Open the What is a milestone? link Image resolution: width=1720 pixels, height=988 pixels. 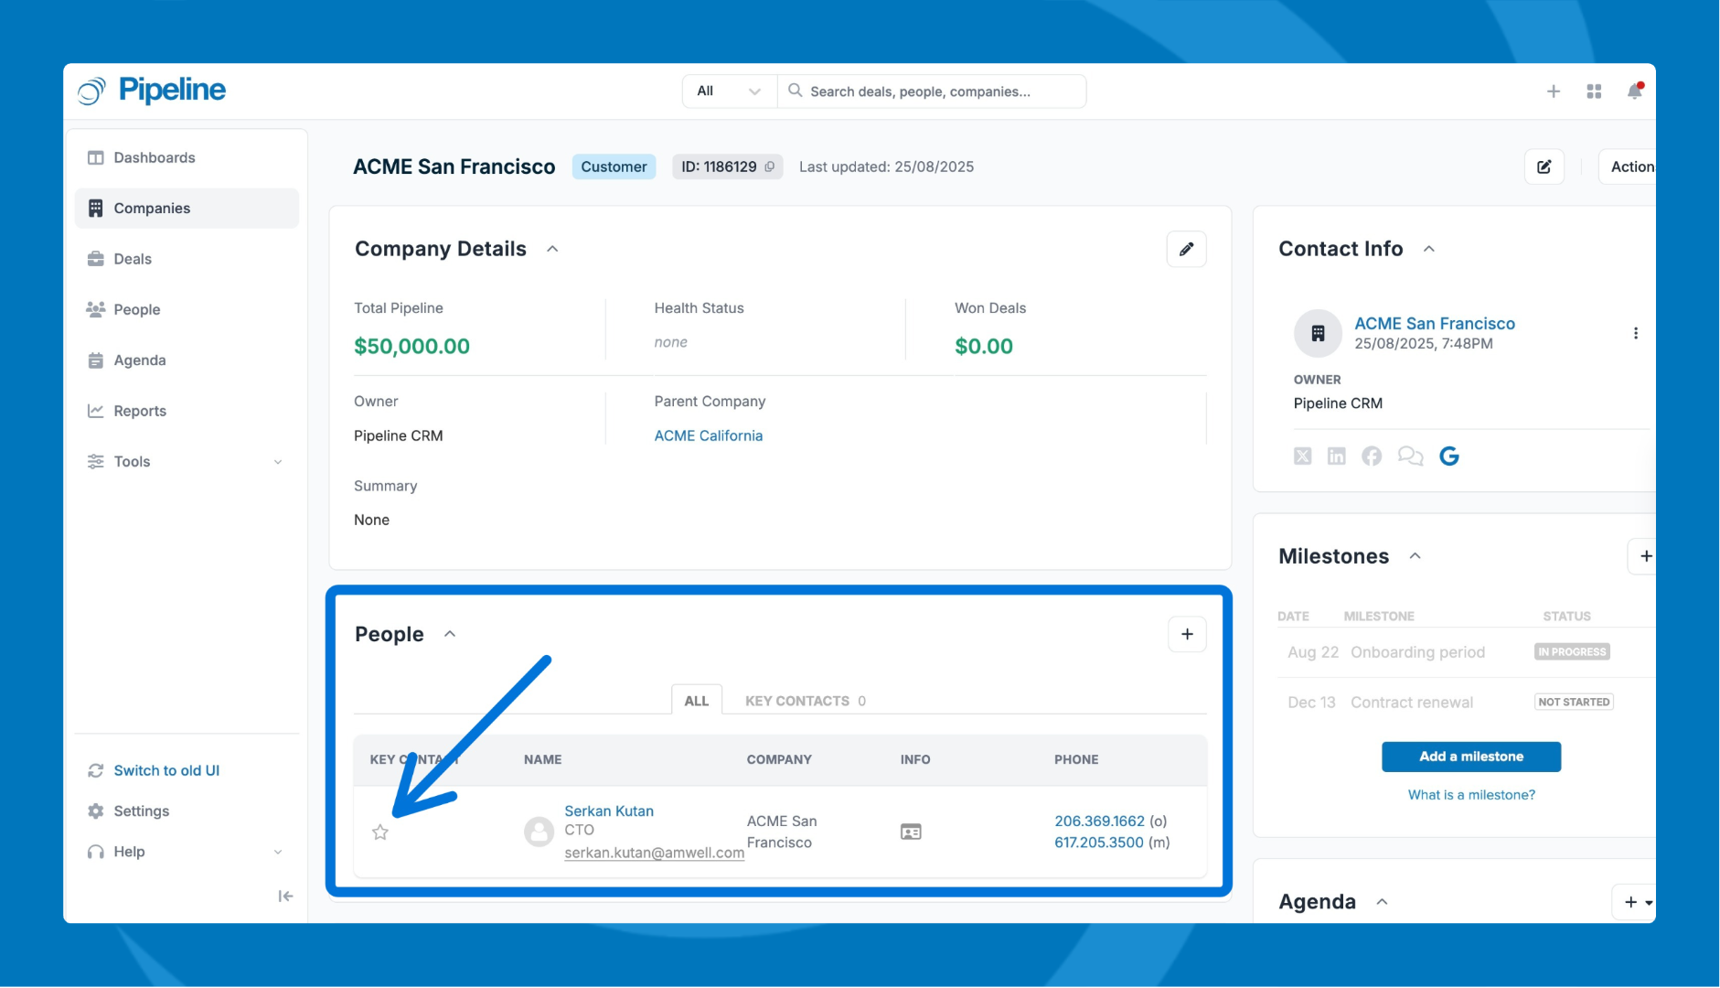pos(1471,795)
